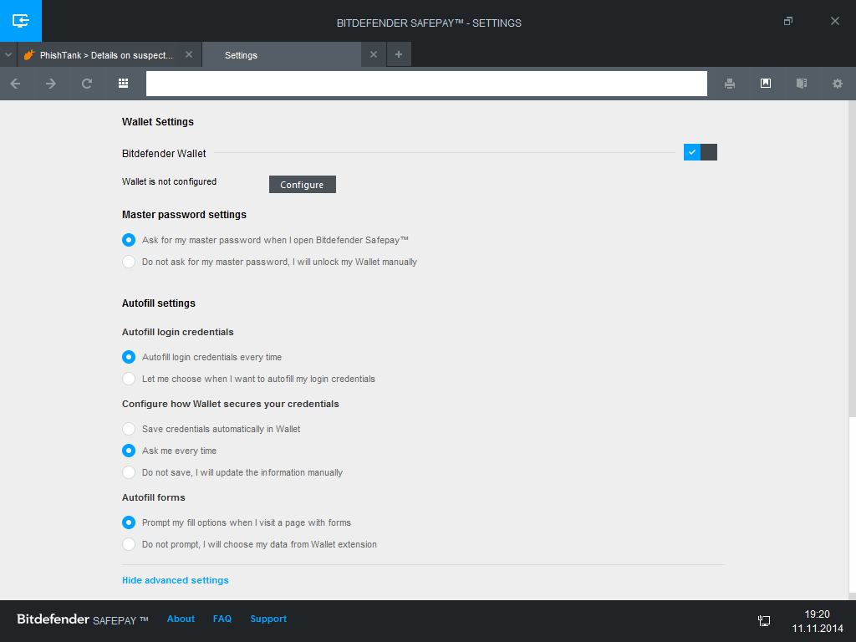Click the Safepay switch-to-desktop icon

(21, 21)
